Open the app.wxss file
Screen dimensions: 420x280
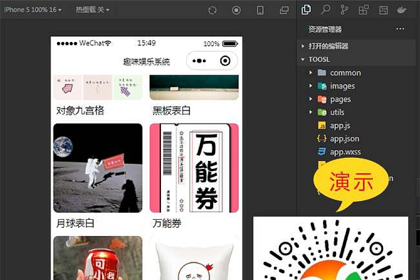pyautogui.click(x=339, y=152)
